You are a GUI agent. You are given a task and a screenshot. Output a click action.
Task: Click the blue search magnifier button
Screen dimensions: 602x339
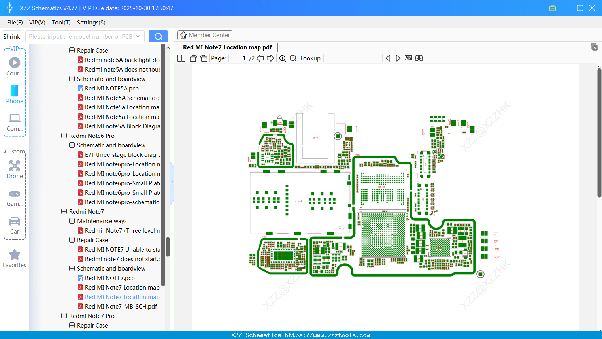tap(158, 36)
